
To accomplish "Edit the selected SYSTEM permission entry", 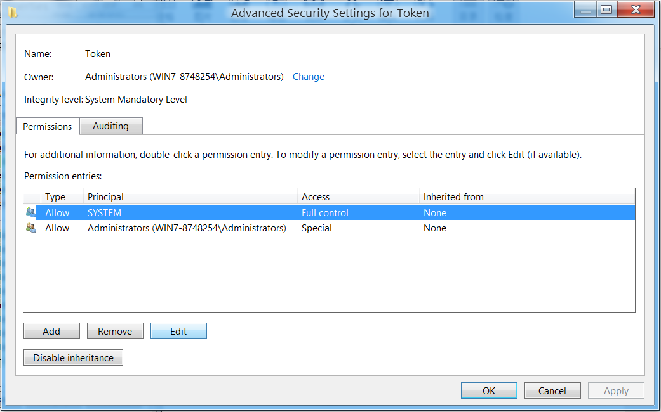I will click(178, 332).
